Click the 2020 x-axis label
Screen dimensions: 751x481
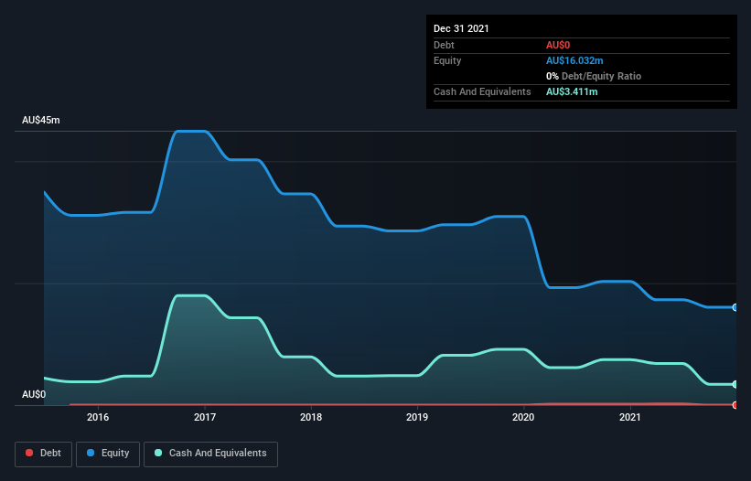coord(523,417)
